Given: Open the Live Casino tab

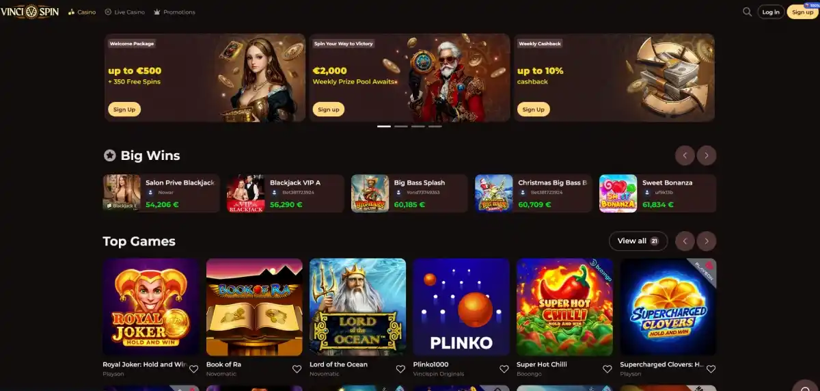Looking at the screenshot, I should (x=124, y=12).
